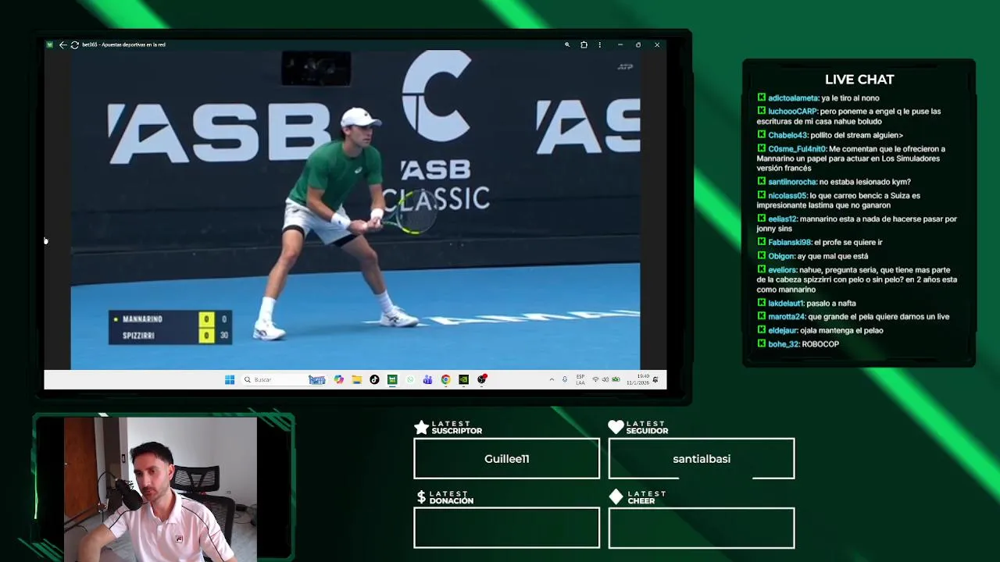Click the Latest Suscriptor star icon
The height and width of the screenshot is (562, 1000).
pos(421,427)
